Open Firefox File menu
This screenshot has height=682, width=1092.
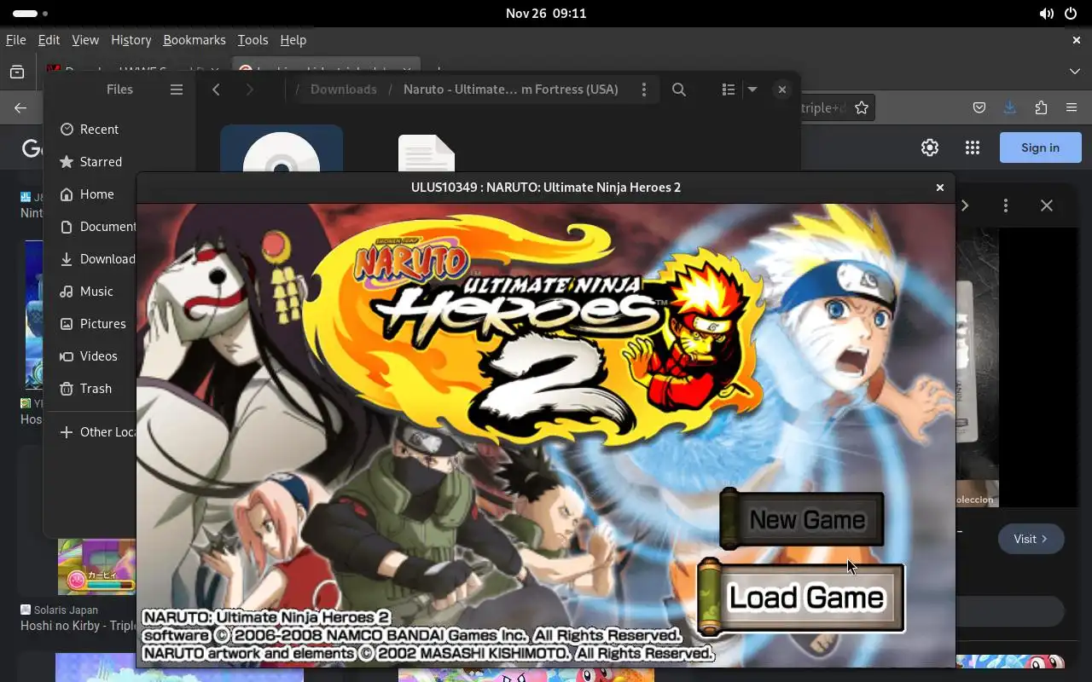tap(15, 40)
